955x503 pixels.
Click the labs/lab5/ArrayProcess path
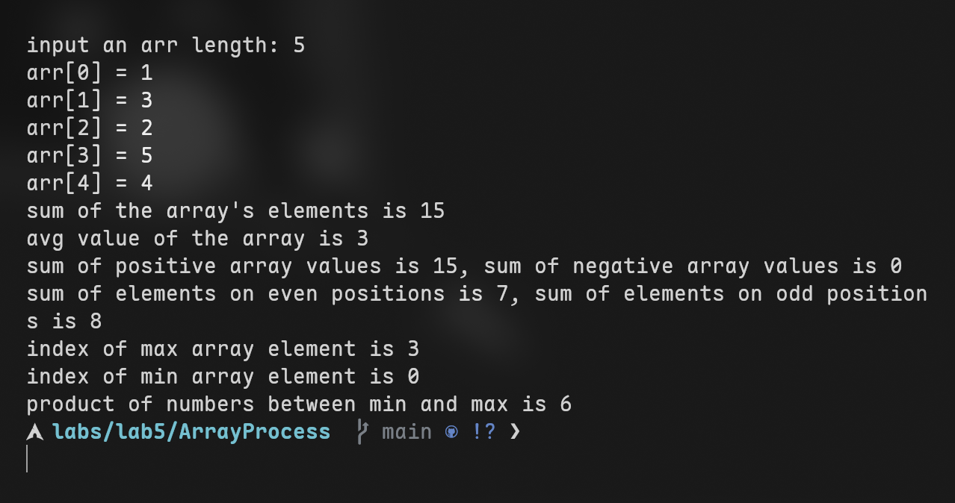(191, 432)
